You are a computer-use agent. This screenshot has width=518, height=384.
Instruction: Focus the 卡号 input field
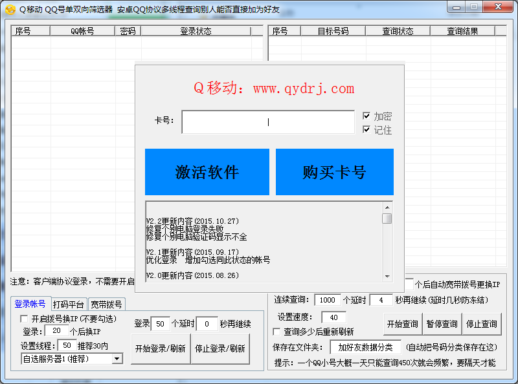[268, 122]
